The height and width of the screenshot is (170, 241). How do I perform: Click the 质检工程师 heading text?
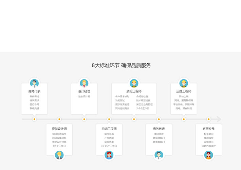pyautogui.click(x=134, y=91)
